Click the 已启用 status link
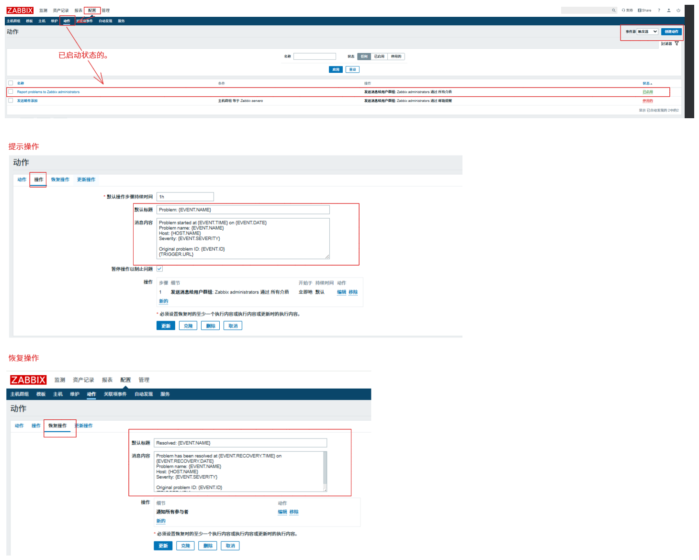699x560 pixels. click(x=647, y=92)
